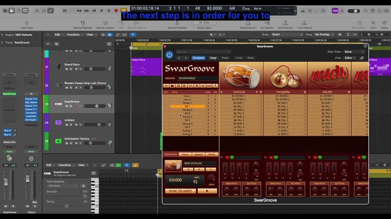Click the Zoom magnifier toolbar icon
391x219 pixels.
(373, 23)
